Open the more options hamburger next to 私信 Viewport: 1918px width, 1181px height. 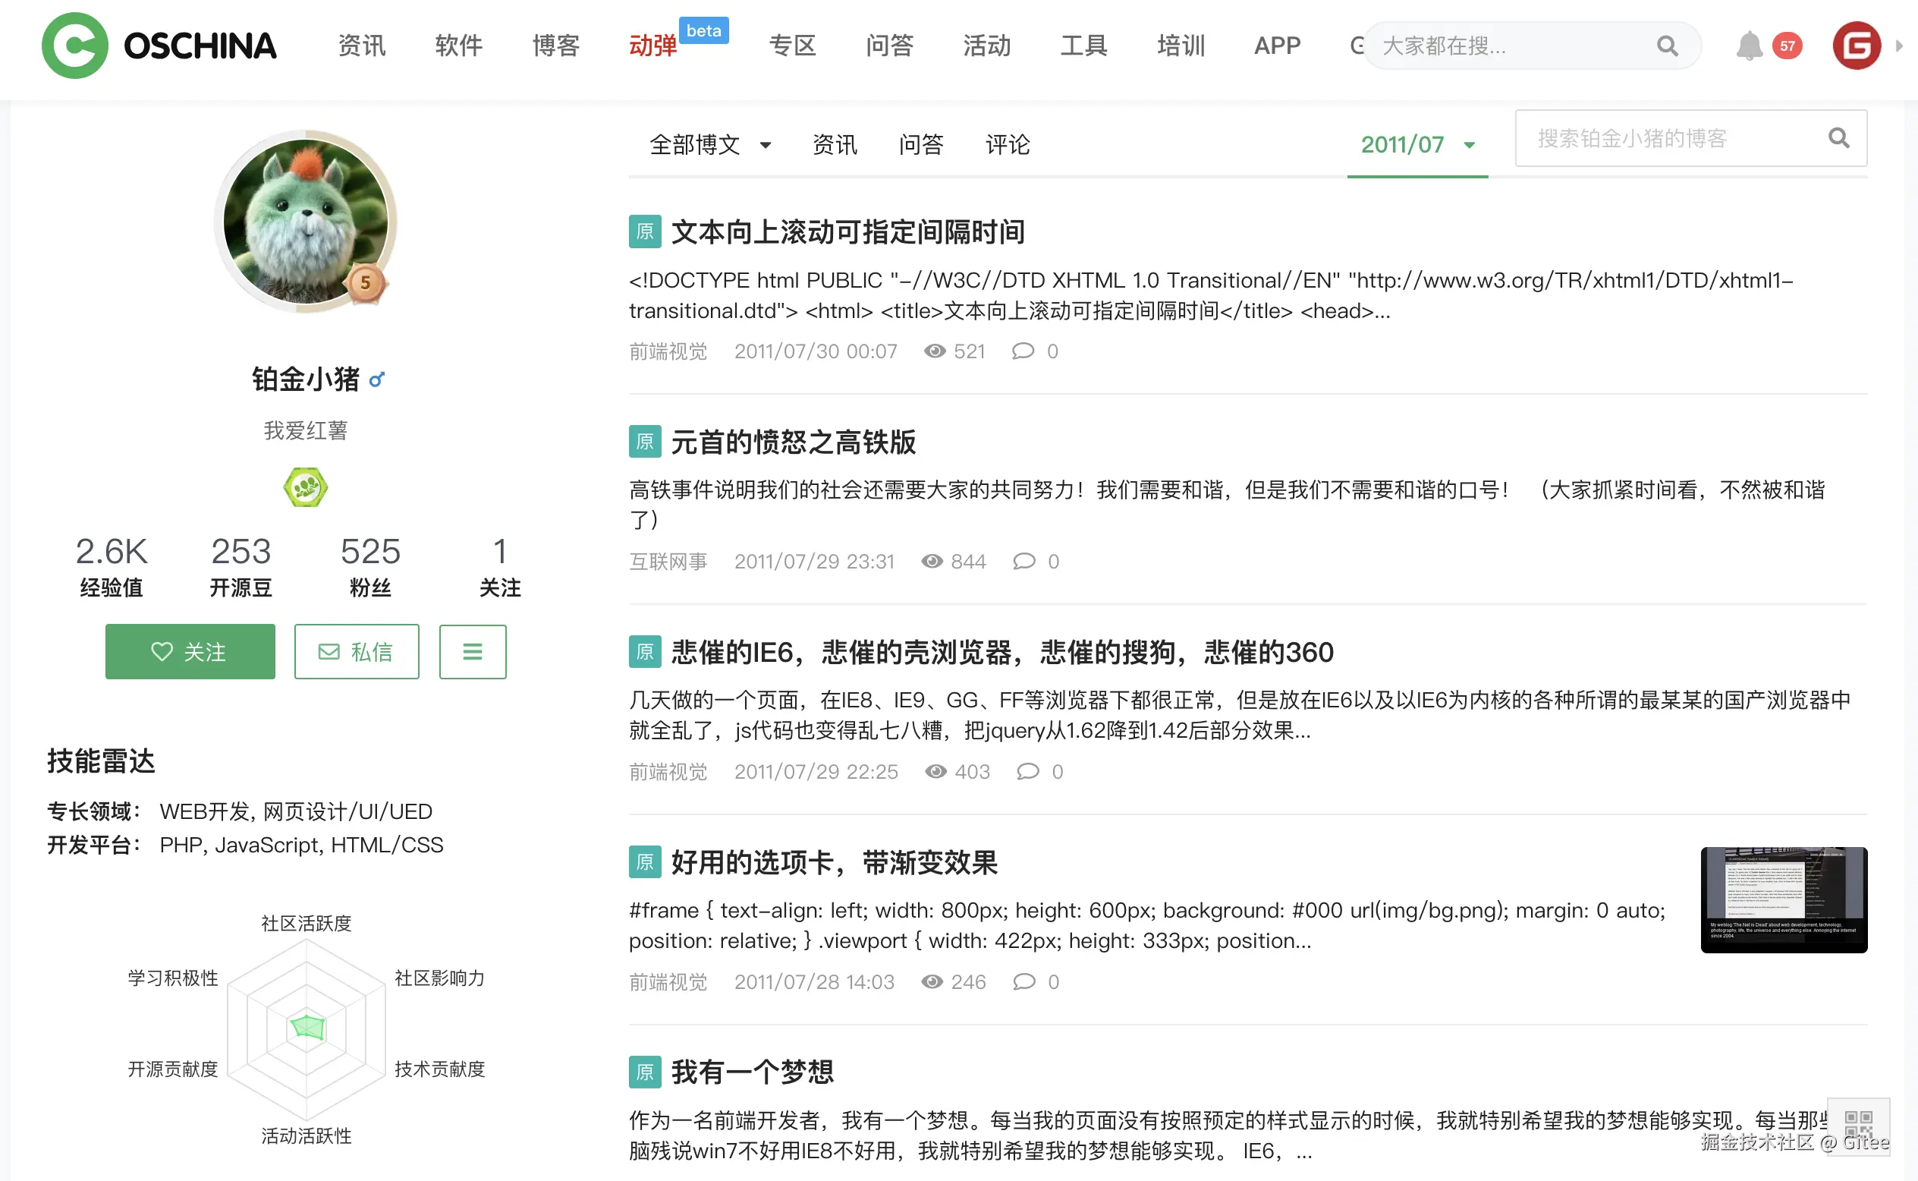[x=472, y=651]
